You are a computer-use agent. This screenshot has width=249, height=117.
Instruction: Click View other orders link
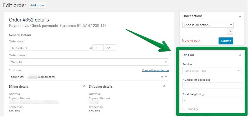click(x=155, y=70)
